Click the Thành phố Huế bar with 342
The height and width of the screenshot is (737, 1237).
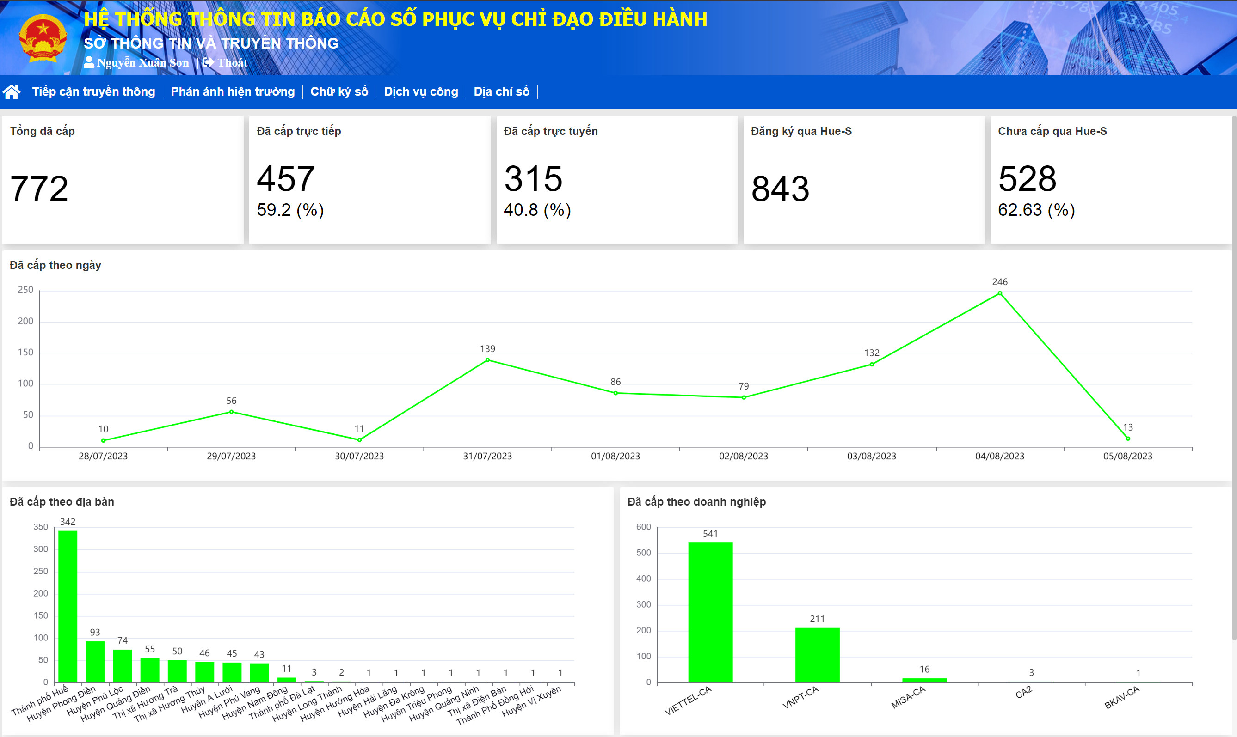[x=68, y=606]
